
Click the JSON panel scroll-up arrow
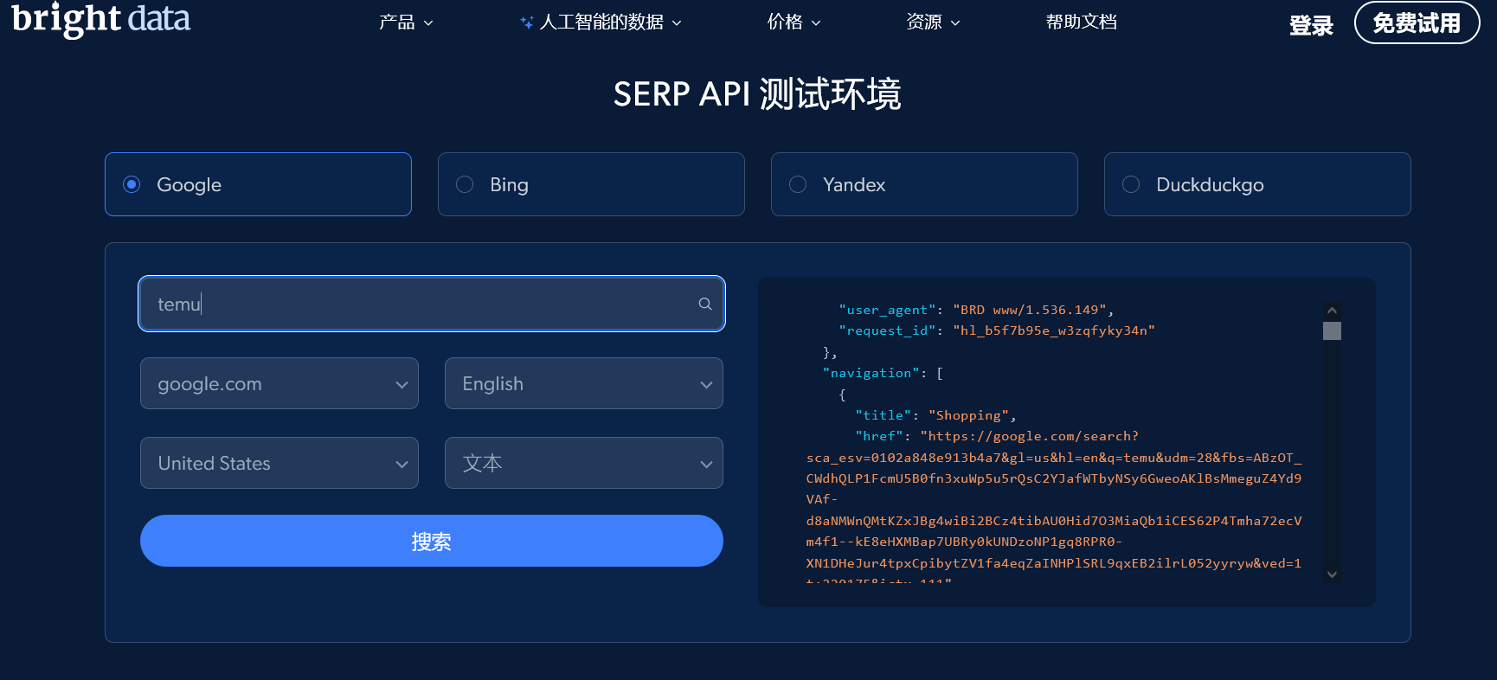pyautogui.click(x=1332, y=310)
